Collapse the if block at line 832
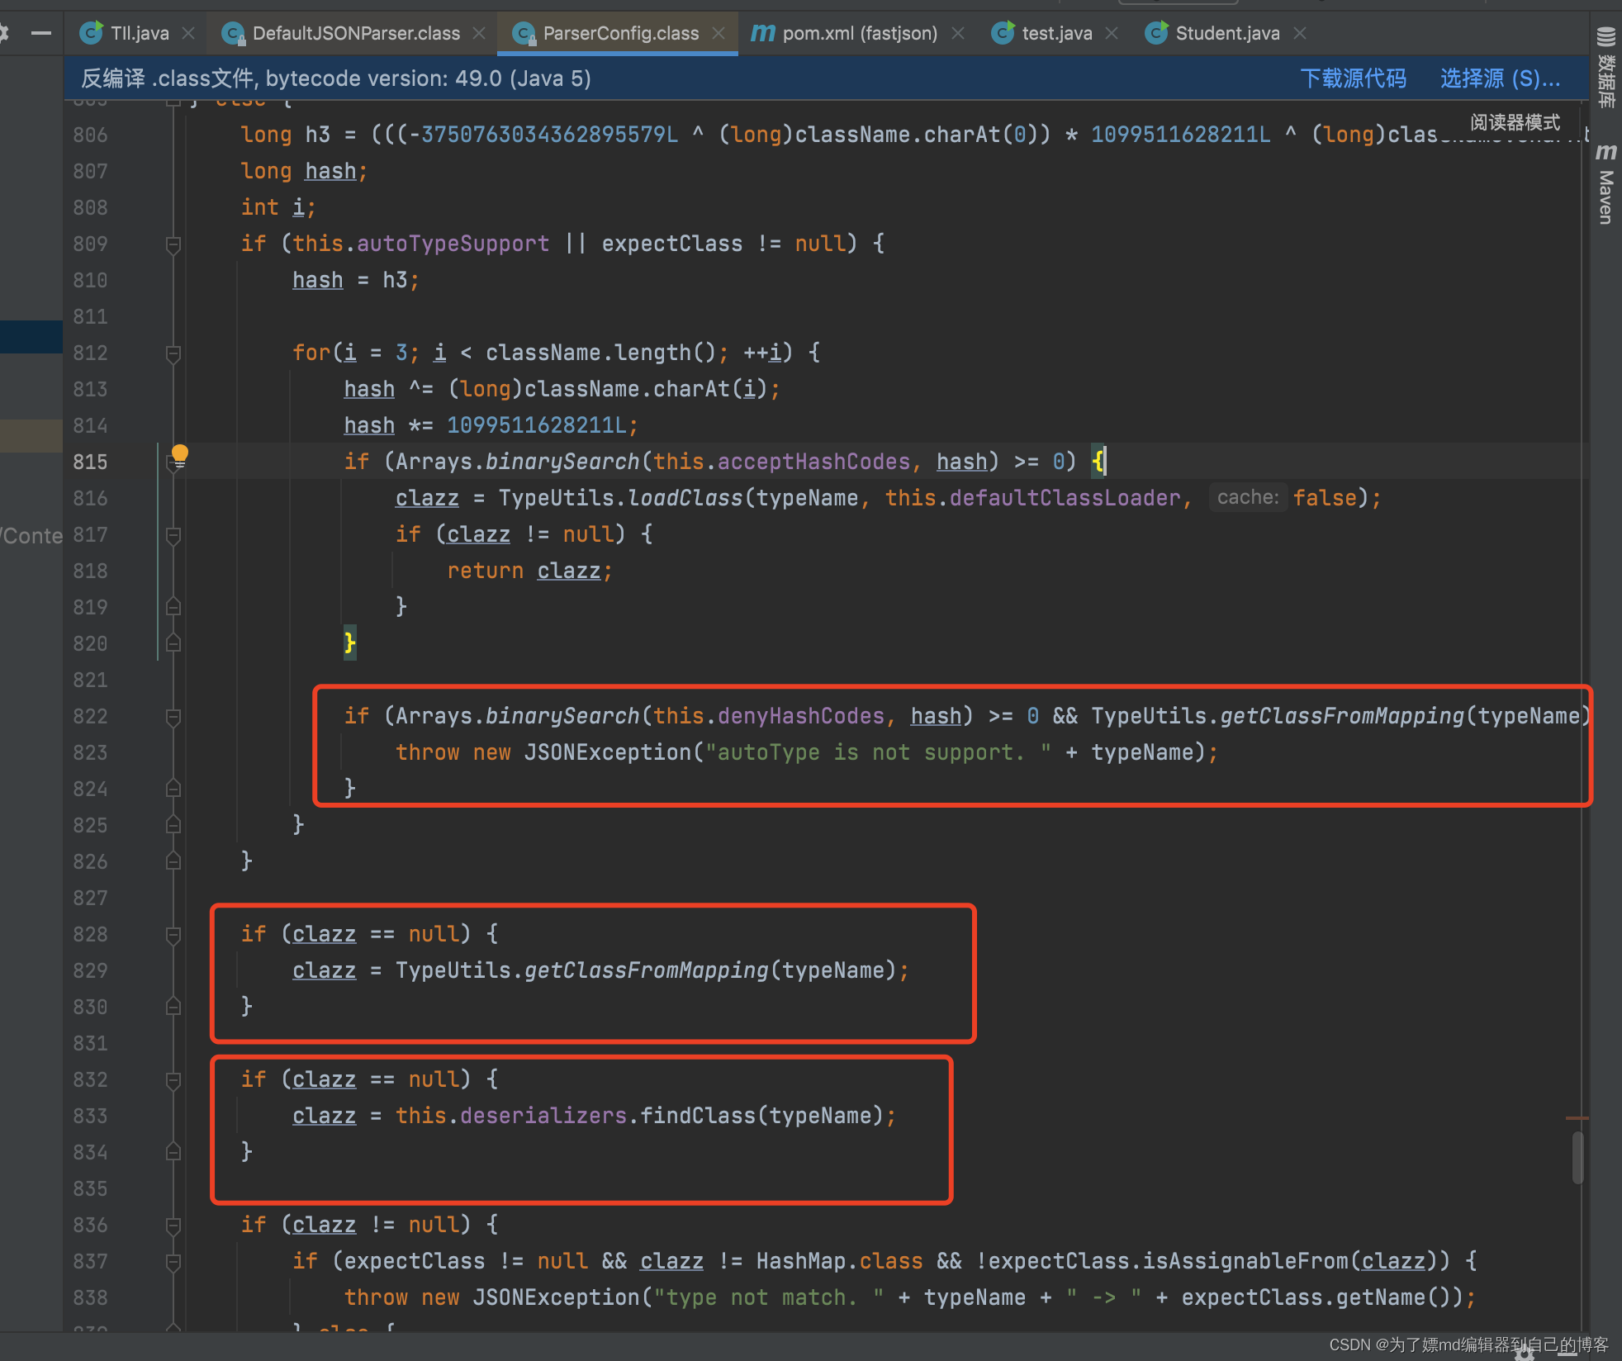1622x1361 pixels. coord(173,1081)
